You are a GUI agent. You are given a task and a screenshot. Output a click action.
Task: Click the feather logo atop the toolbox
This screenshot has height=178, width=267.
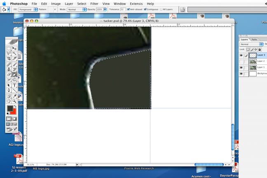tap(12, 41)
